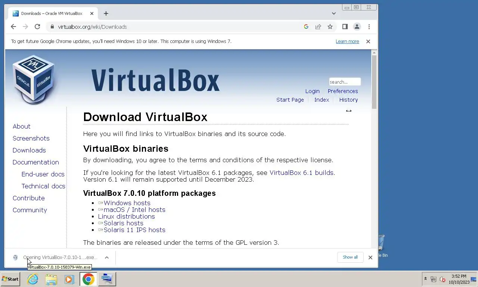Download the Solaris hosts package
Viewport: 478px width, 287px height.
[123, 223]
